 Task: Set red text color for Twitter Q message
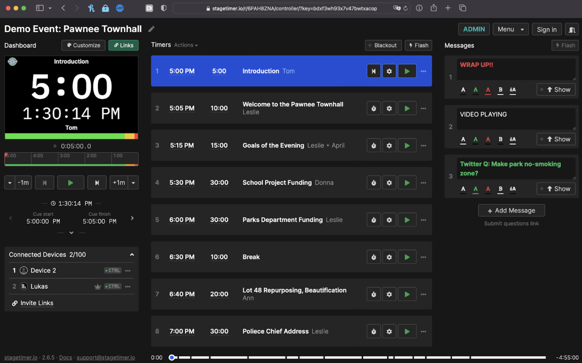[x=488, y=189]
